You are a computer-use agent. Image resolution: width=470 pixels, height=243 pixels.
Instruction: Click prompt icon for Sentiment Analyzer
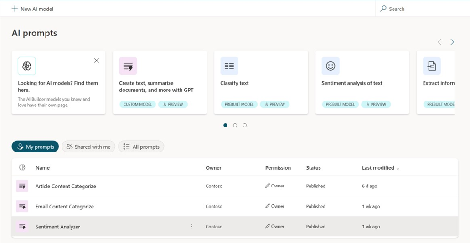22,227
